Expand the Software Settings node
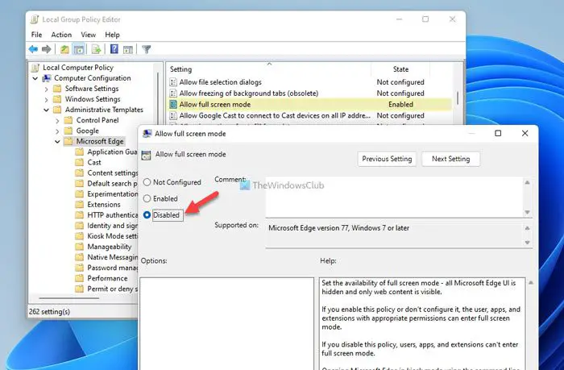 (47, 89)
